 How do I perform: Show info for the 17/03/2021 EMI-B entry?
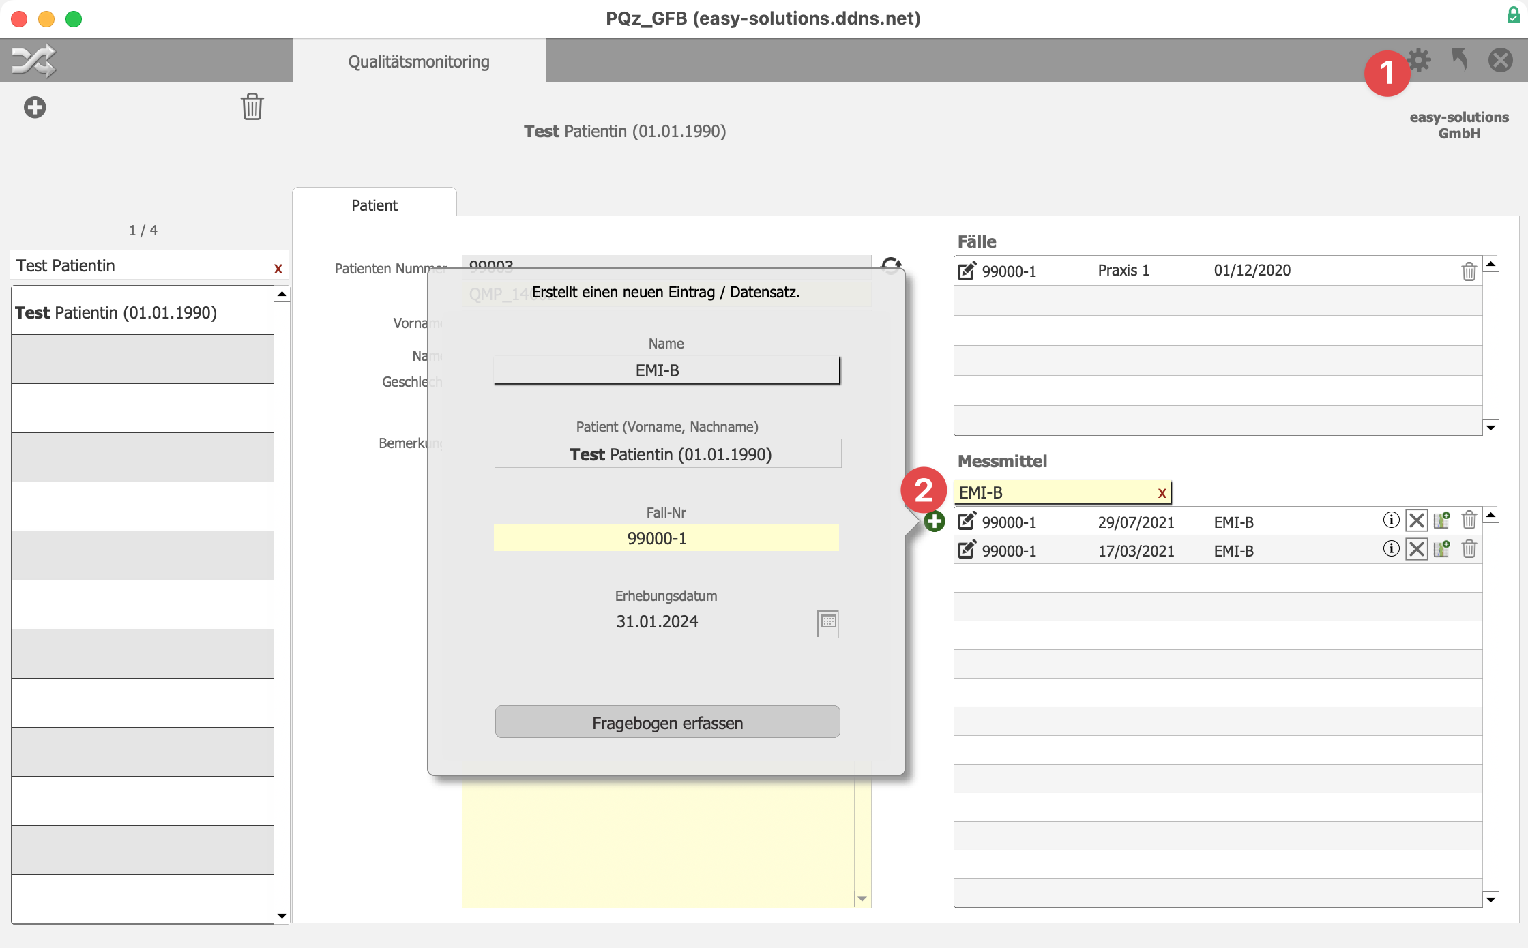1391,549
